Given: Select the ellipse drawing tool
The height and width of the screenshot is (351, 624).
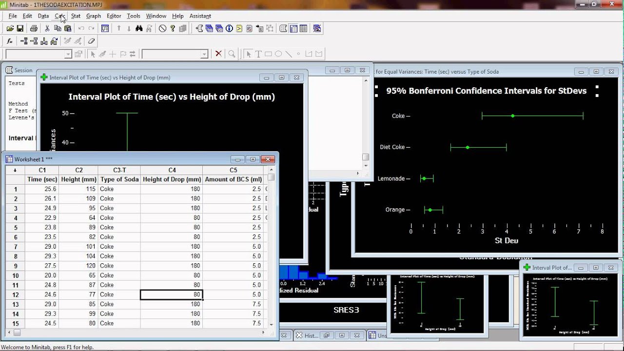Looking at the screenshot, I should pyautogui.click(x=278, y=54).
